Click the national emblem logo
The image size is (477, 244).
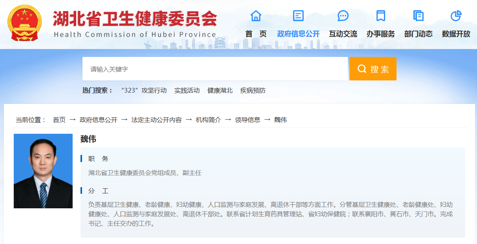(x=25, y=24)
